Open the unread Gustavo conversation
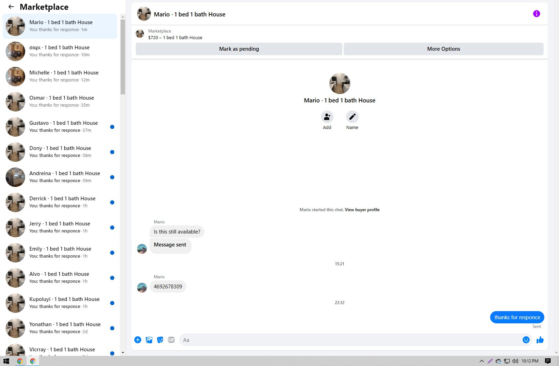The height and width of the screenshot is (366, 559). (60, 127)
